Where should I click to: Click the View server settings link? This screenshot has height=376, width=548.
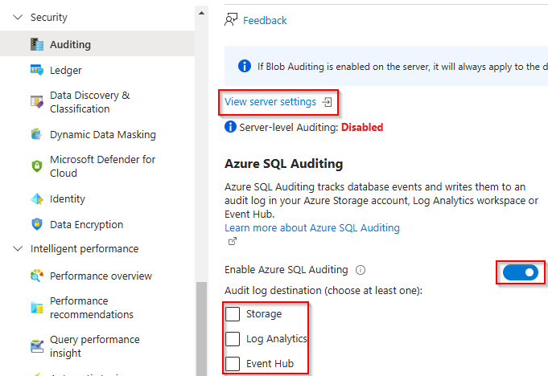[270, 102]
